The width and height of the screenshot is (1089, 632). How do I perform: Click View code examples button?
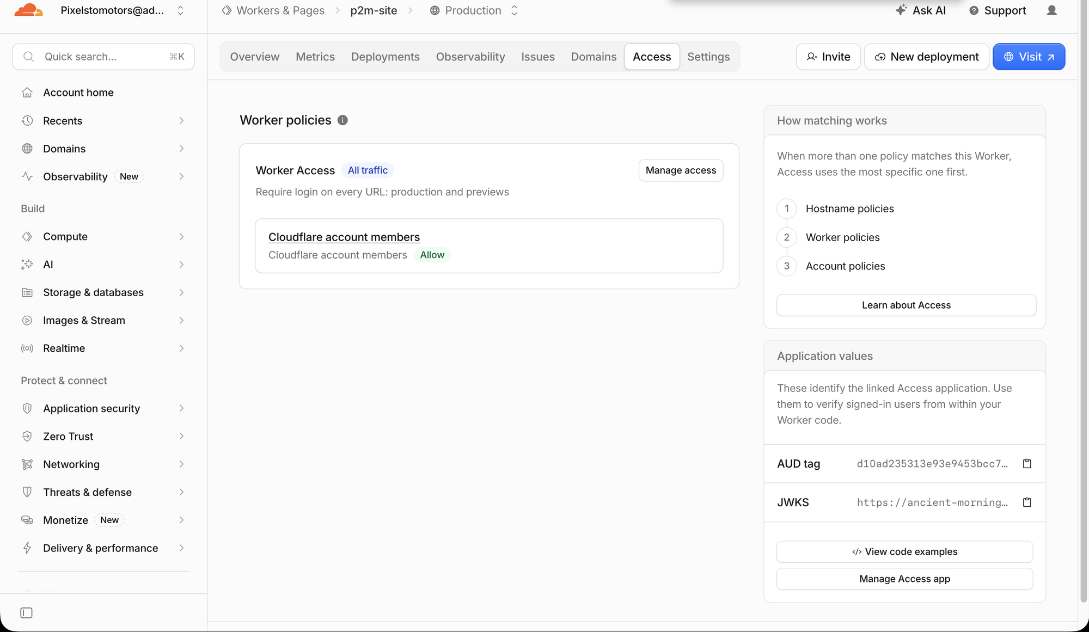[x=904, y=552]
